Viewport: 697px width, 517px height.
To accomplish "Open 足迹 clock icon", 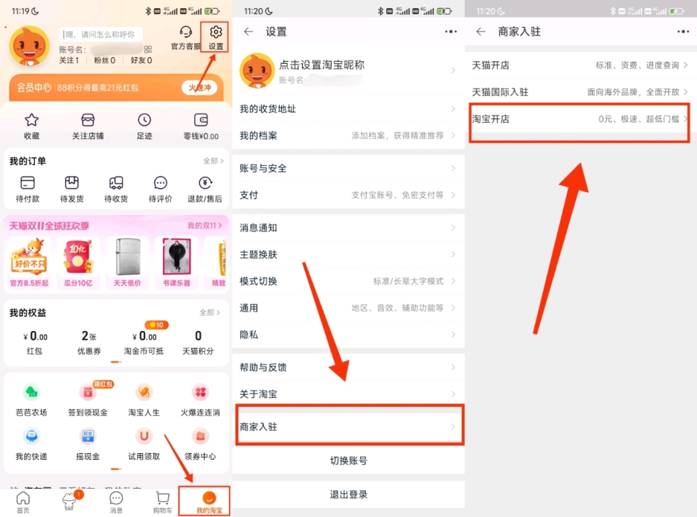I will 144,120.
